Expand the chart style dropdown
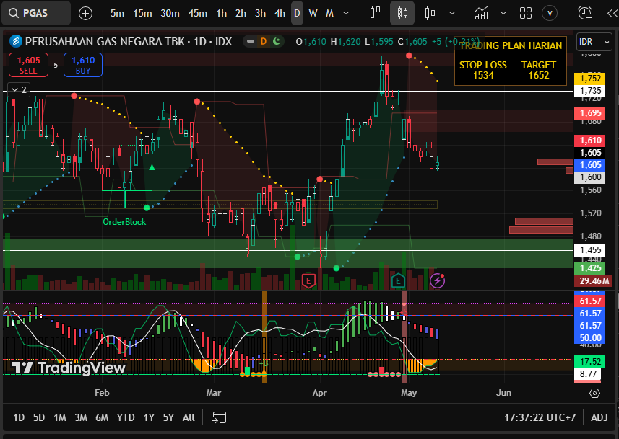The height and width of the screenshot is (439, 619). click(x=452, y=14)
